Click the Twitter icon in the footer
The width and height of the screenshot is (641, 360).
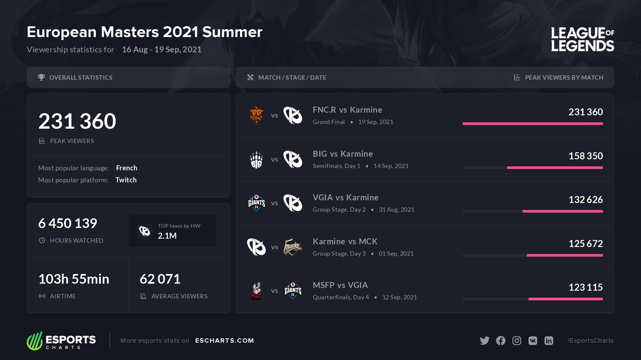(x=484, y=340)
